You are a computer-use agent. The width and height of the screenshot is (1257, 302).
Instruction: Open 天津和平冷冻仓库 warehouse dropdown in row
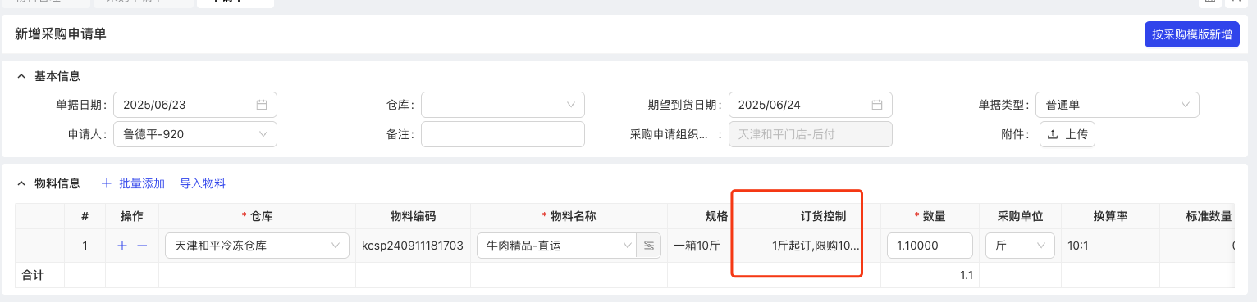pyautogui.click(x=257, y=246)
